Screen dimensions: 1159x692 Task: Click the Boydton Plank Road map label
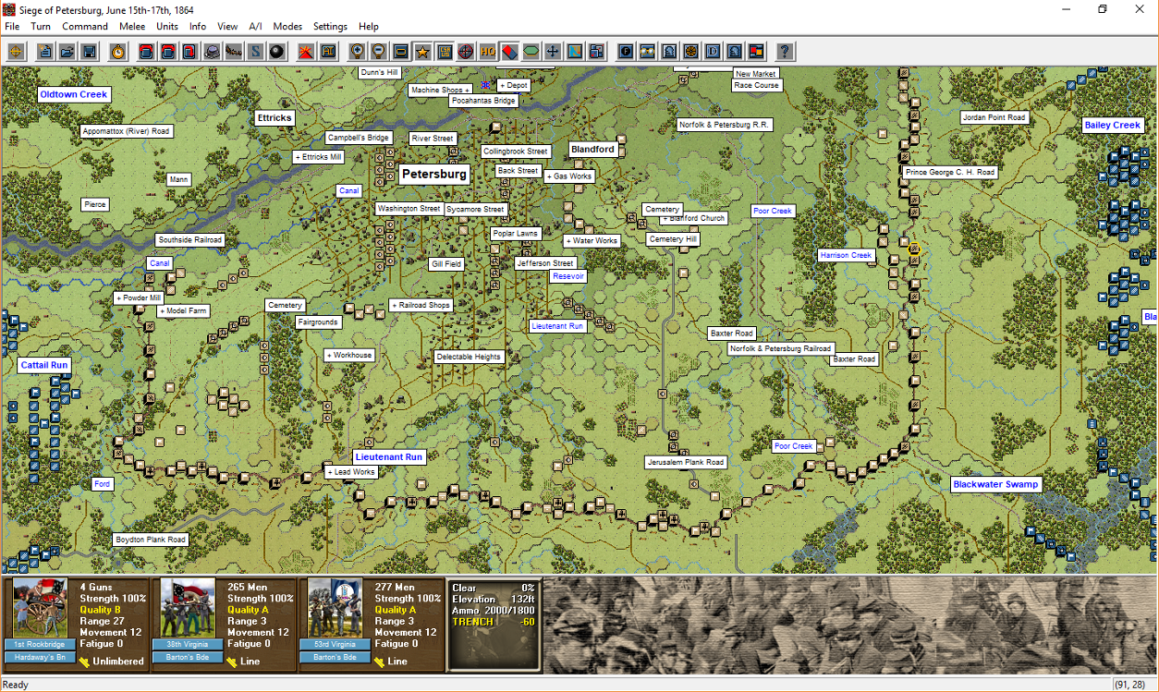coord(151,540)
